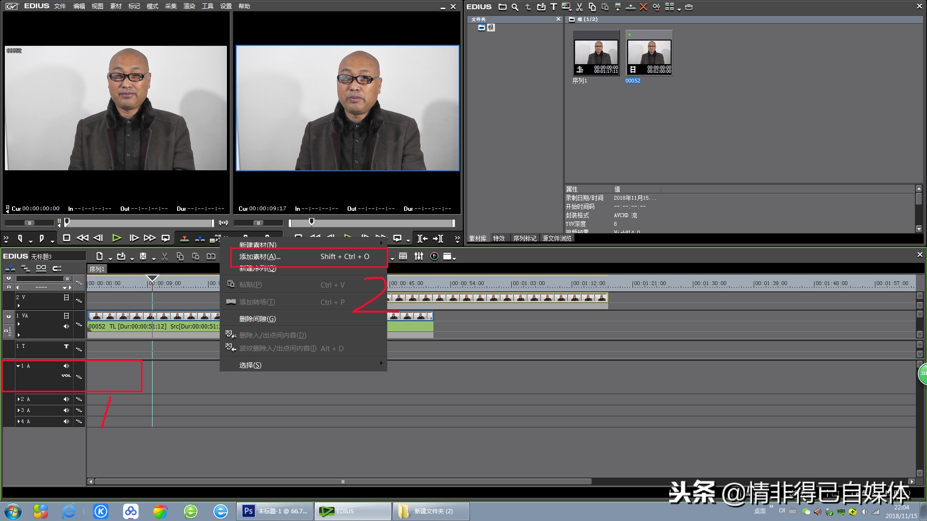Expand the 2 V video track triangle
The image size is (927, 521).
click(x=19, y=305)
